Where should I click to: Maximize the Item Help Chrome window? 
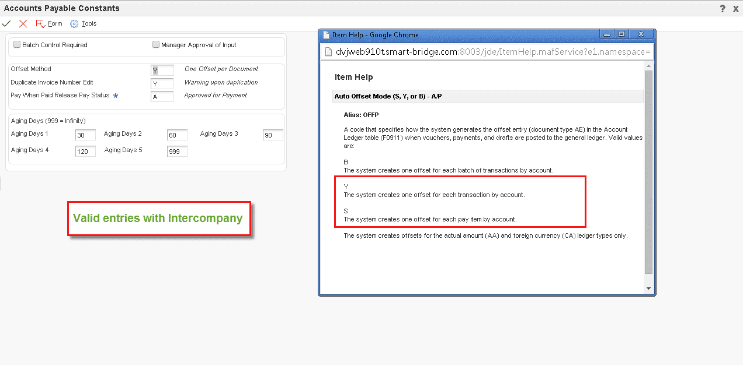click(622, 34)
